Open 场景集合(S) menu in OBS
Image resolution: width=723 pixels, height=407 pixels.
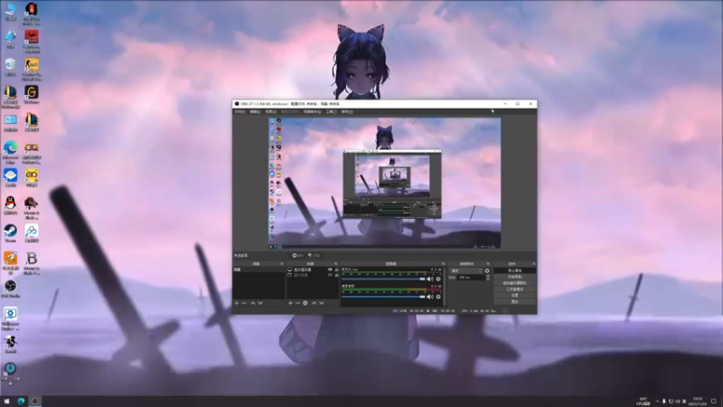312,111
